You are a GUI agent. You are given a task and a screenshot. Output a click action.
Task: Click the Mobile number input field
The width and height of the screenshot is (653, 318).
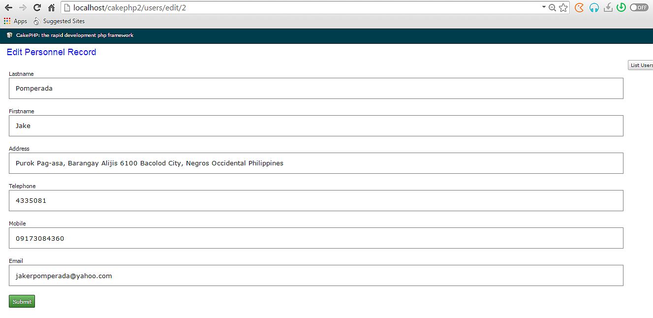316,238
